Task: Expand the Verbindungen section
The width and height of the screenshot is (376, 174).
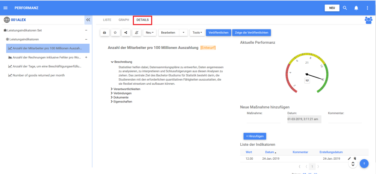Action: point(121,93)
